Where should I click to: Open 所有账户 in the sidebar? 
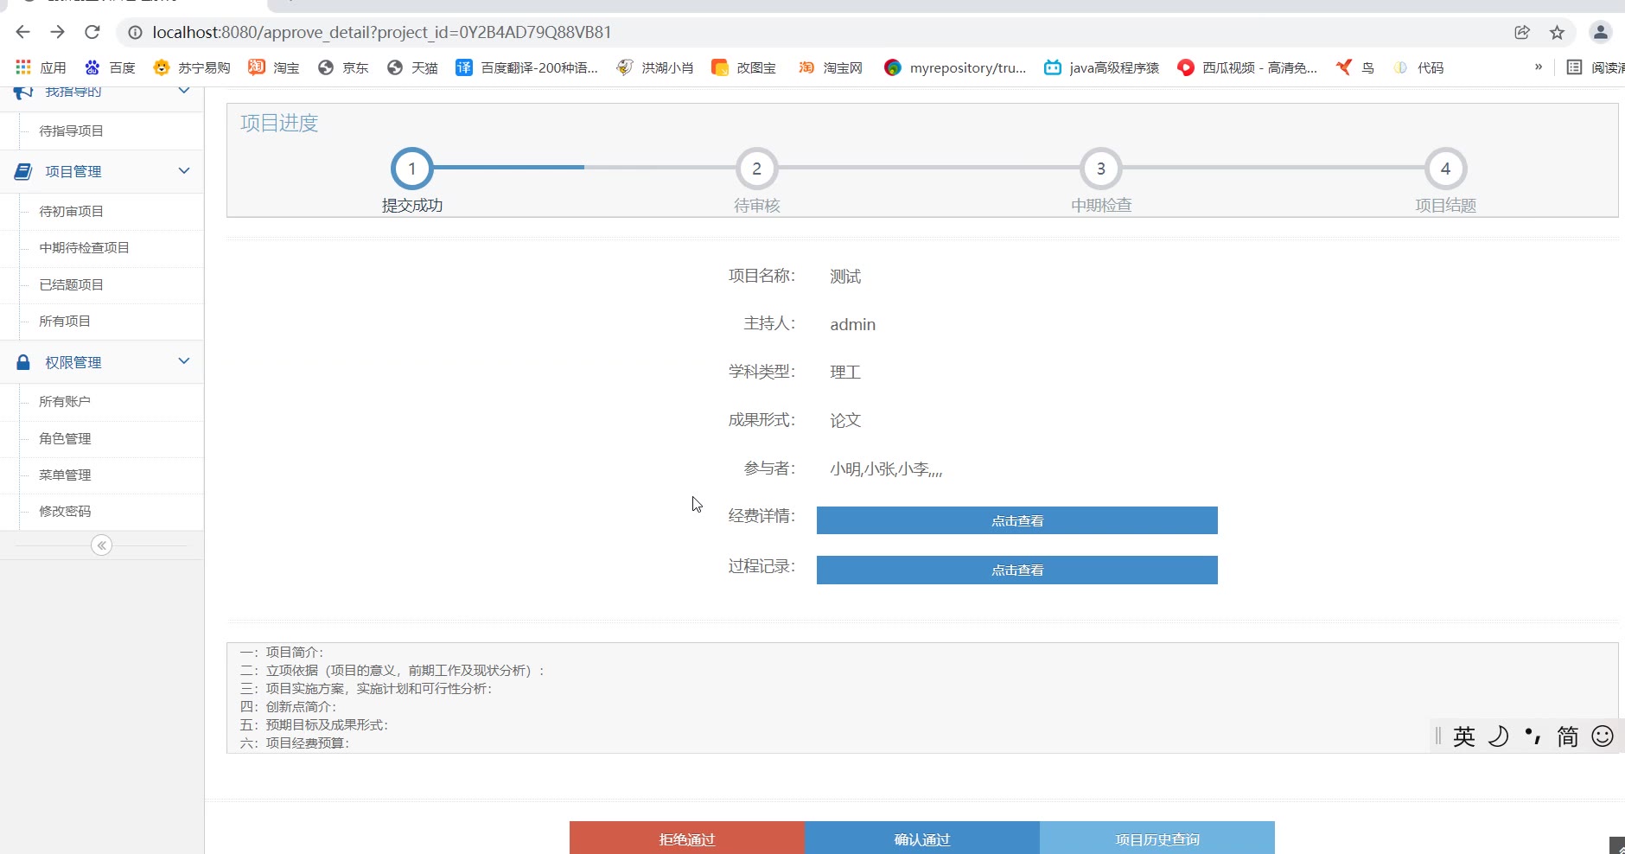65,402
